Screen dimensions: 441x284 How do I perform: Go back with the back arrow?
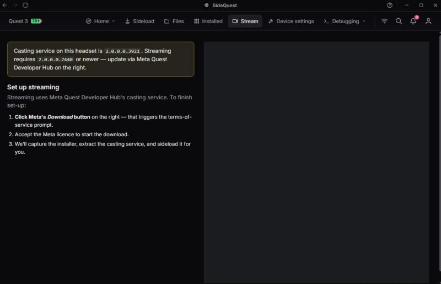(x=5, y=6)
